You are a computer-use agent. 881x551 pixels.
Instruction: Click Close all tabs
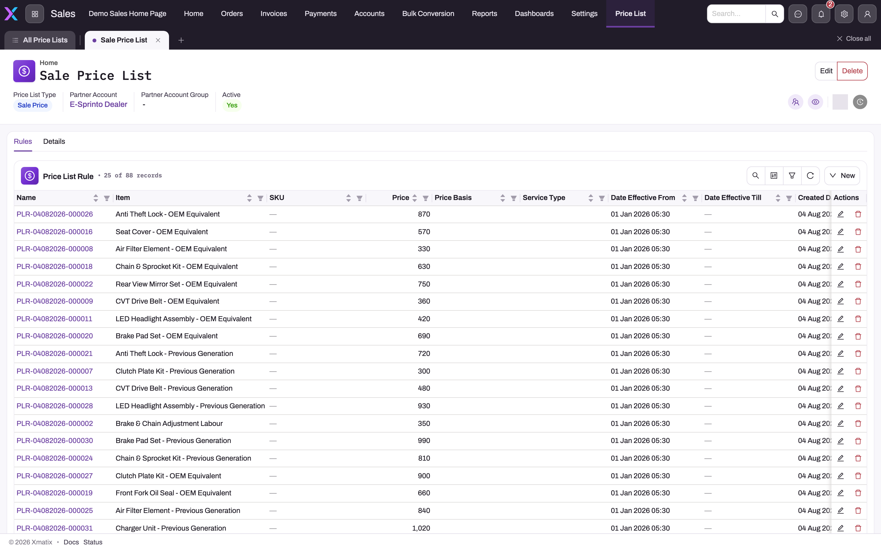pos(854,39)
